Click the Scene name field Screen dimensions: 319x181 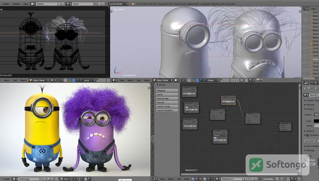click(x=83, y=4)
